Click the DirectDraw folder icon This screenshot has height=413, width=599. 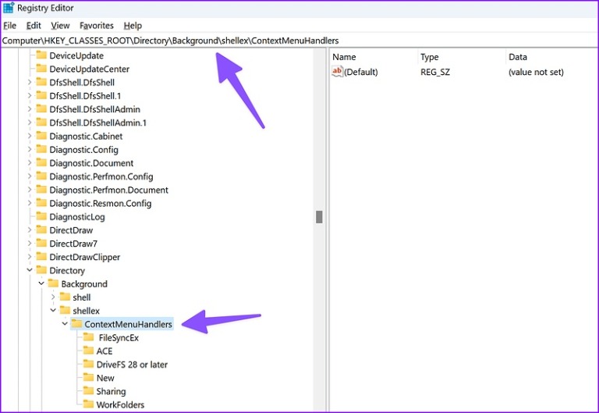(41, 230)
